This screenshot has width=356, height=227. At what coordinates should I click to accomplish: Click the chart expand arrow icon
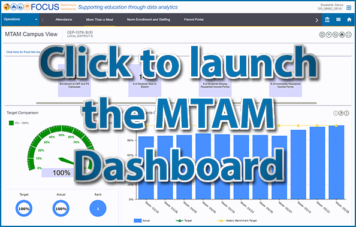coord(341,113)
